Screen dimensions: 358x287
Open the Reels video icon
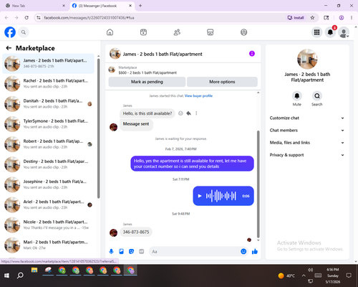[143, 32]
